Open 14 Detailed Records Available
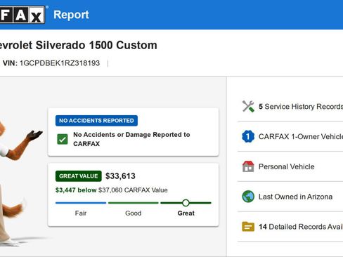The width and height of the screenshot is (343, 257). [290, 226]
